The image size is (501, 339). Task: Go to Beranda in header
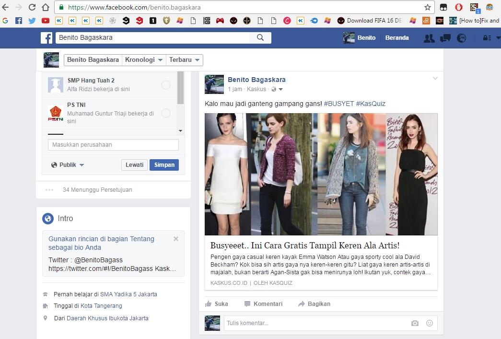click(x=397, y=38)
